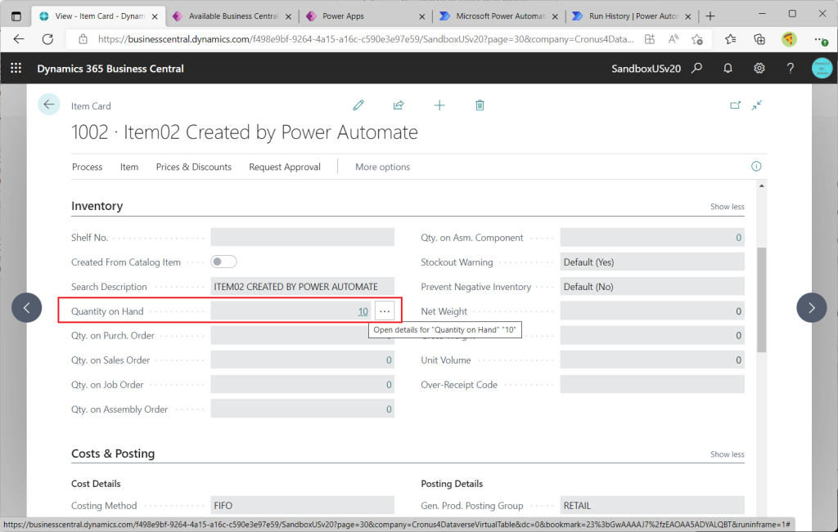Click Dynamics 365 Business Central title
The width and height of the screenshot is (838, 532).
click(110, 69)
